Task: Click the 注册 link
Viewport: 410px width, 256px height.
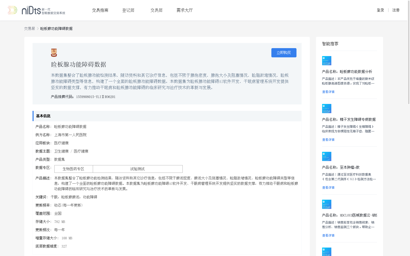Action: pyautogui.click(x=396, y=10)
